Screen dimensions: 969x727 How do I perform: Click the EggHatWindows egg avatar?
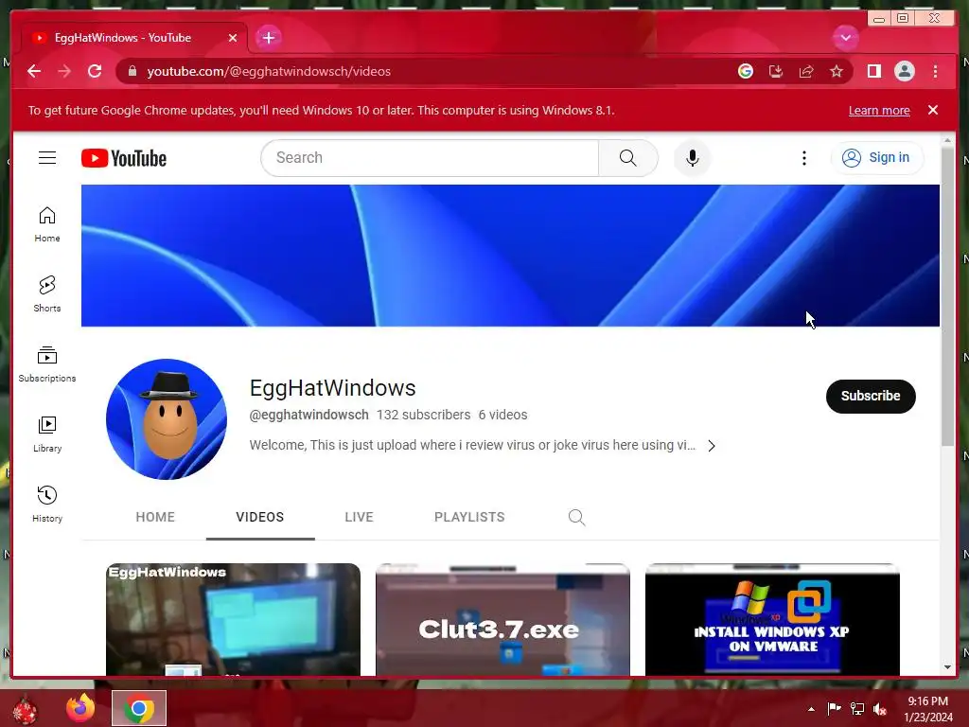click(x=167, y=419)
